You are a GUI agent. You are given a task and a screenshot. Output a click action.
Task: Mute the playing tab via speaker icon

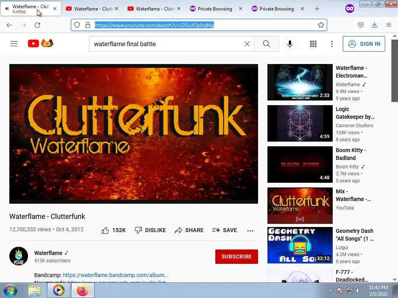[7, 9]
